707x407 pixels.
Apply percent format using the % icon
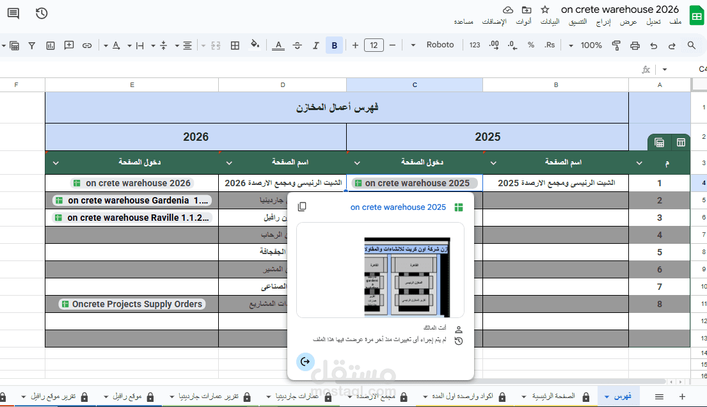(530, 45)
